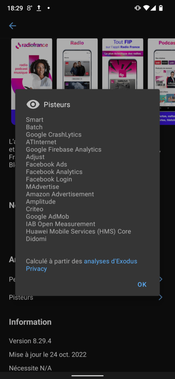This screenshot has height=379, width=175.
Task: Click the eye icon beside Pisteurs title
Action: [x=33, y=104]
